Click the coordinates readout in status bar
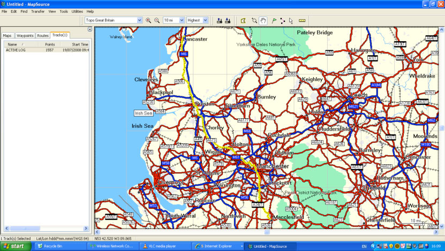The image size is (445, 251). pyautogui.click(x=113, y=239)
